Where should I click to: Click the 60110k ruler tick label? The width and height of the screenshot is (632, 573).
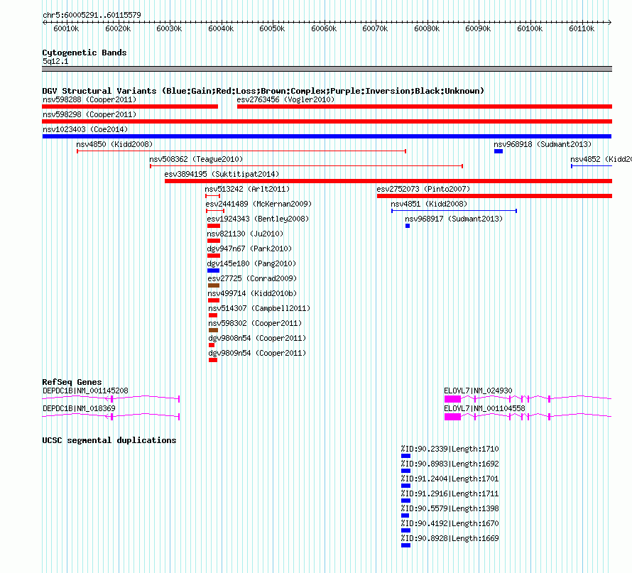pyautogui.click(x=581, y=28)
